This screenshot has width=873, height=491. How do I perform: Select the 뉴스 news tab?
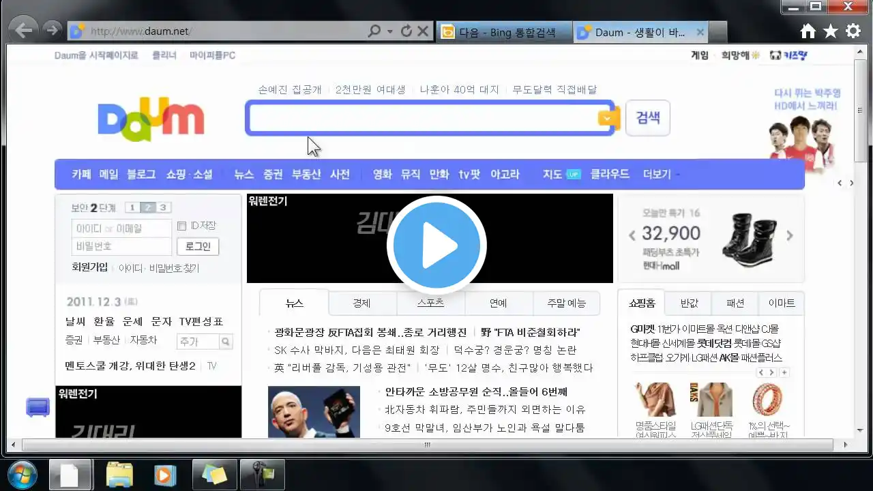coord(295,303)
